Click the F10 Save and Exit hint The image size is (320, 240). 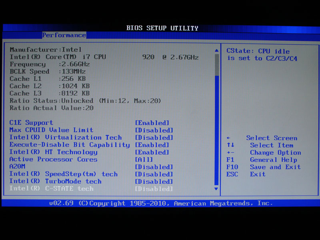pos(264,167)
